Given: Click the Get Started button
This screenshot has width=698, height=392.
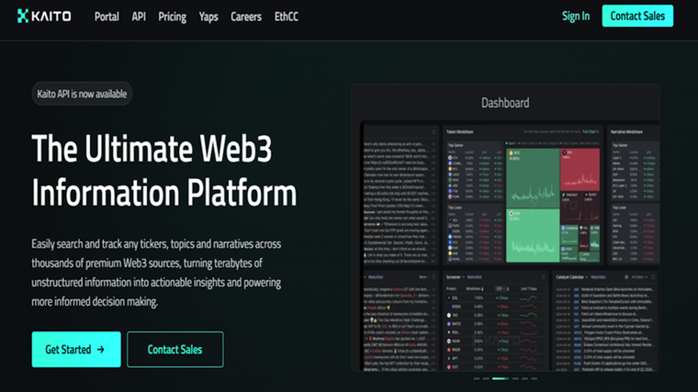Looking at the screenshot, I should (x=76, y=349).
